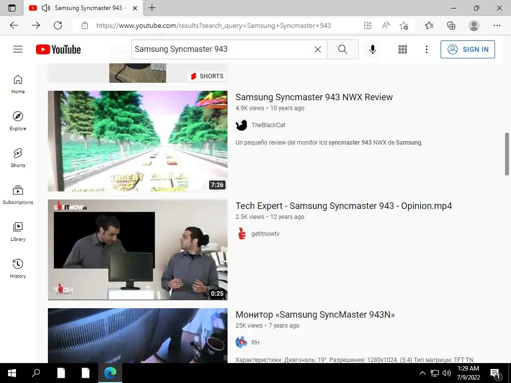This screenshot has width=511, height=383.
Task: Clear the search box with the X
Action: tap(318, 49)
